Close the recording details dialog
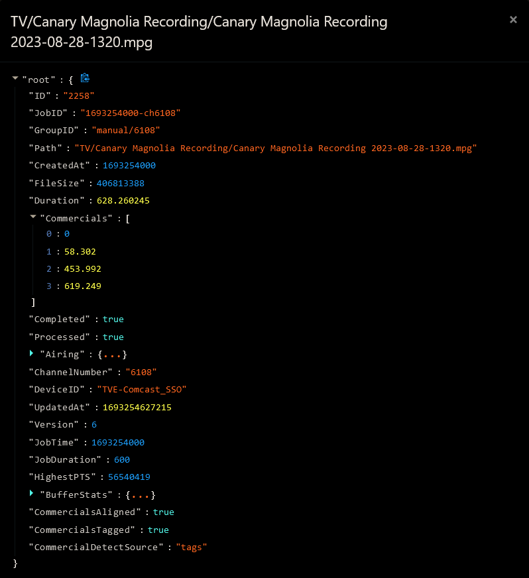Screen dimensions: 529x578 (512, 20)
